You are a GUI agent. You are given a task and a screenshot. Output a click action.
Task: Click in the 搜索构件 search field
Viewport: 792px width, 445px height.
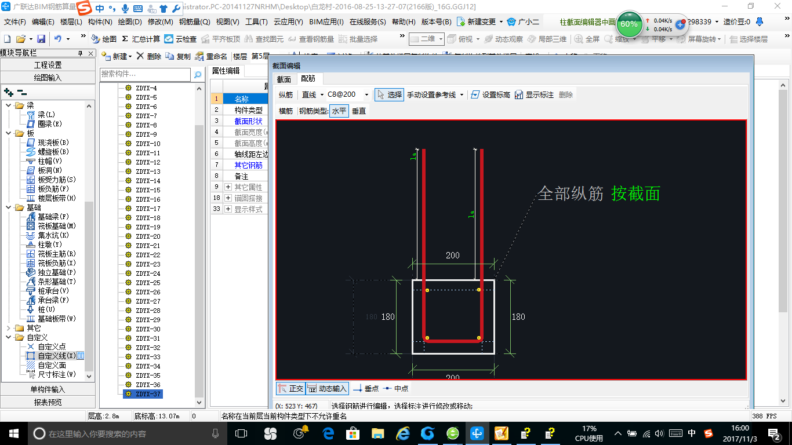pyautogui.click(x=145, y=74)
